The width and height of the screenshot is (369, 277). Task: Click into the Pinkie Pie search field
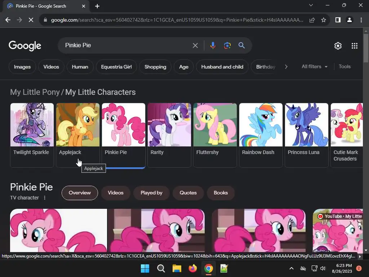(x=127, y=45)
